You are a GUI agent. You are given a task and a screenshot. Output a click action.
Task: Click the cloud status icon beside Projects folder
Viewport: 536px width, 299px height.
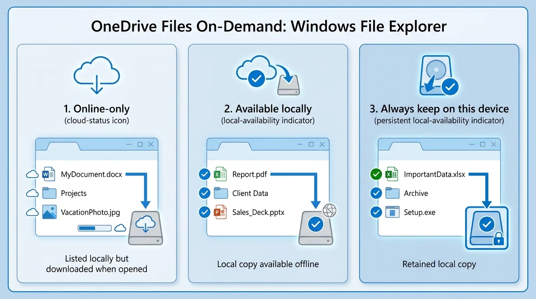[x=32, y=193]
